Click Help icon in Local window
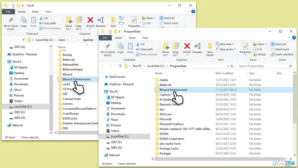Screen dimensions: 298x168 click(x=193, y=12)
